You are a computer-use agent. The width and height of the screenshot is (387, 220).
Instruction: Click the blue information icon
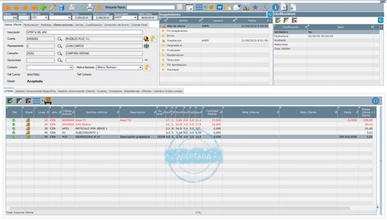pos(276,7)
